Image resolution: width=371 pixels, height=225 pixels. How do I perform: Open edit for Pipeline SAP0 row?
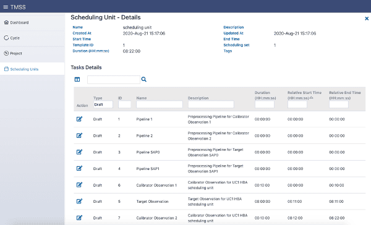pos(79,152)
